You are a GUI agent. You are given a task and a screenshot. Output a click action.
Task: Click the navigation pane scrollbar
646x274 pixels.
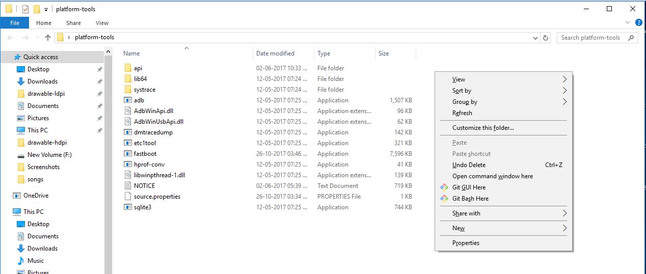pyautogui.click(x=108, y=160)
